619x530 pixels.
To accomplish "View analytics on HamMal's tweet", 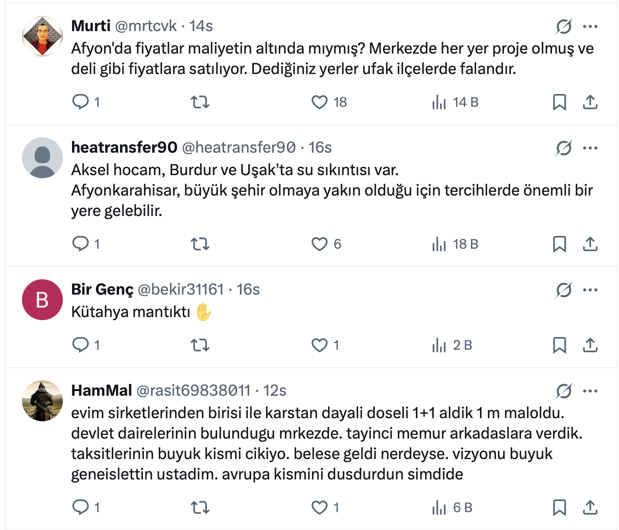I will pyautogui.click(x=439, y=508).
